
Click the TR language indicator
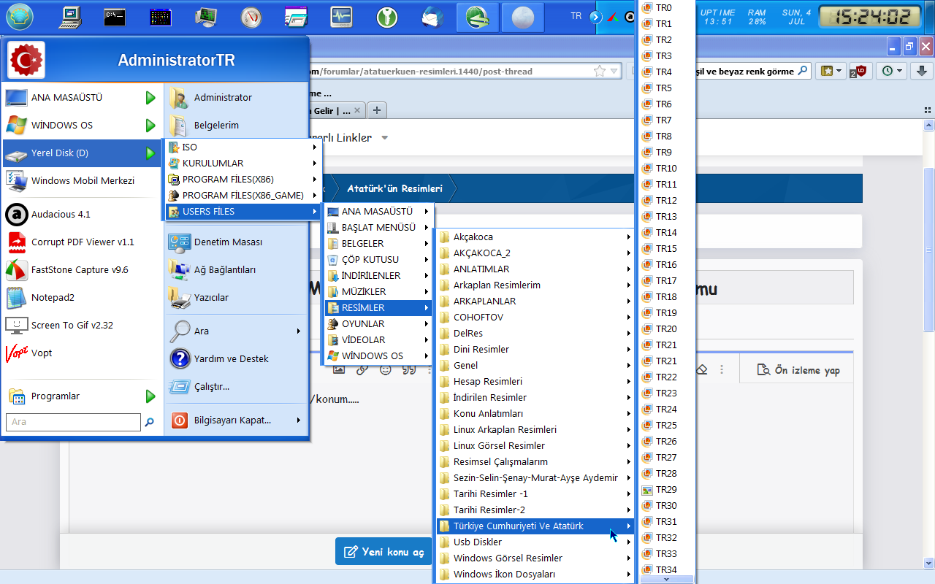point(576,16)
